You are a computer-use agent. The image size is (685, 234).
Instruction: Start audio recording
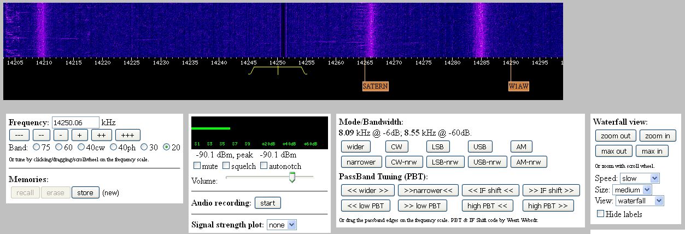click(x=267, y=203)
